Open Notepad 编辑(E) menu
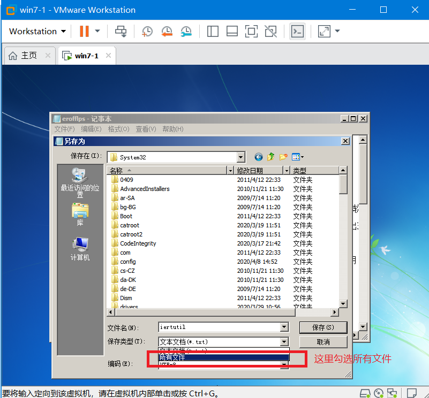Image resolution: width=429 pixels, height=398 pixels. point(92,129)
